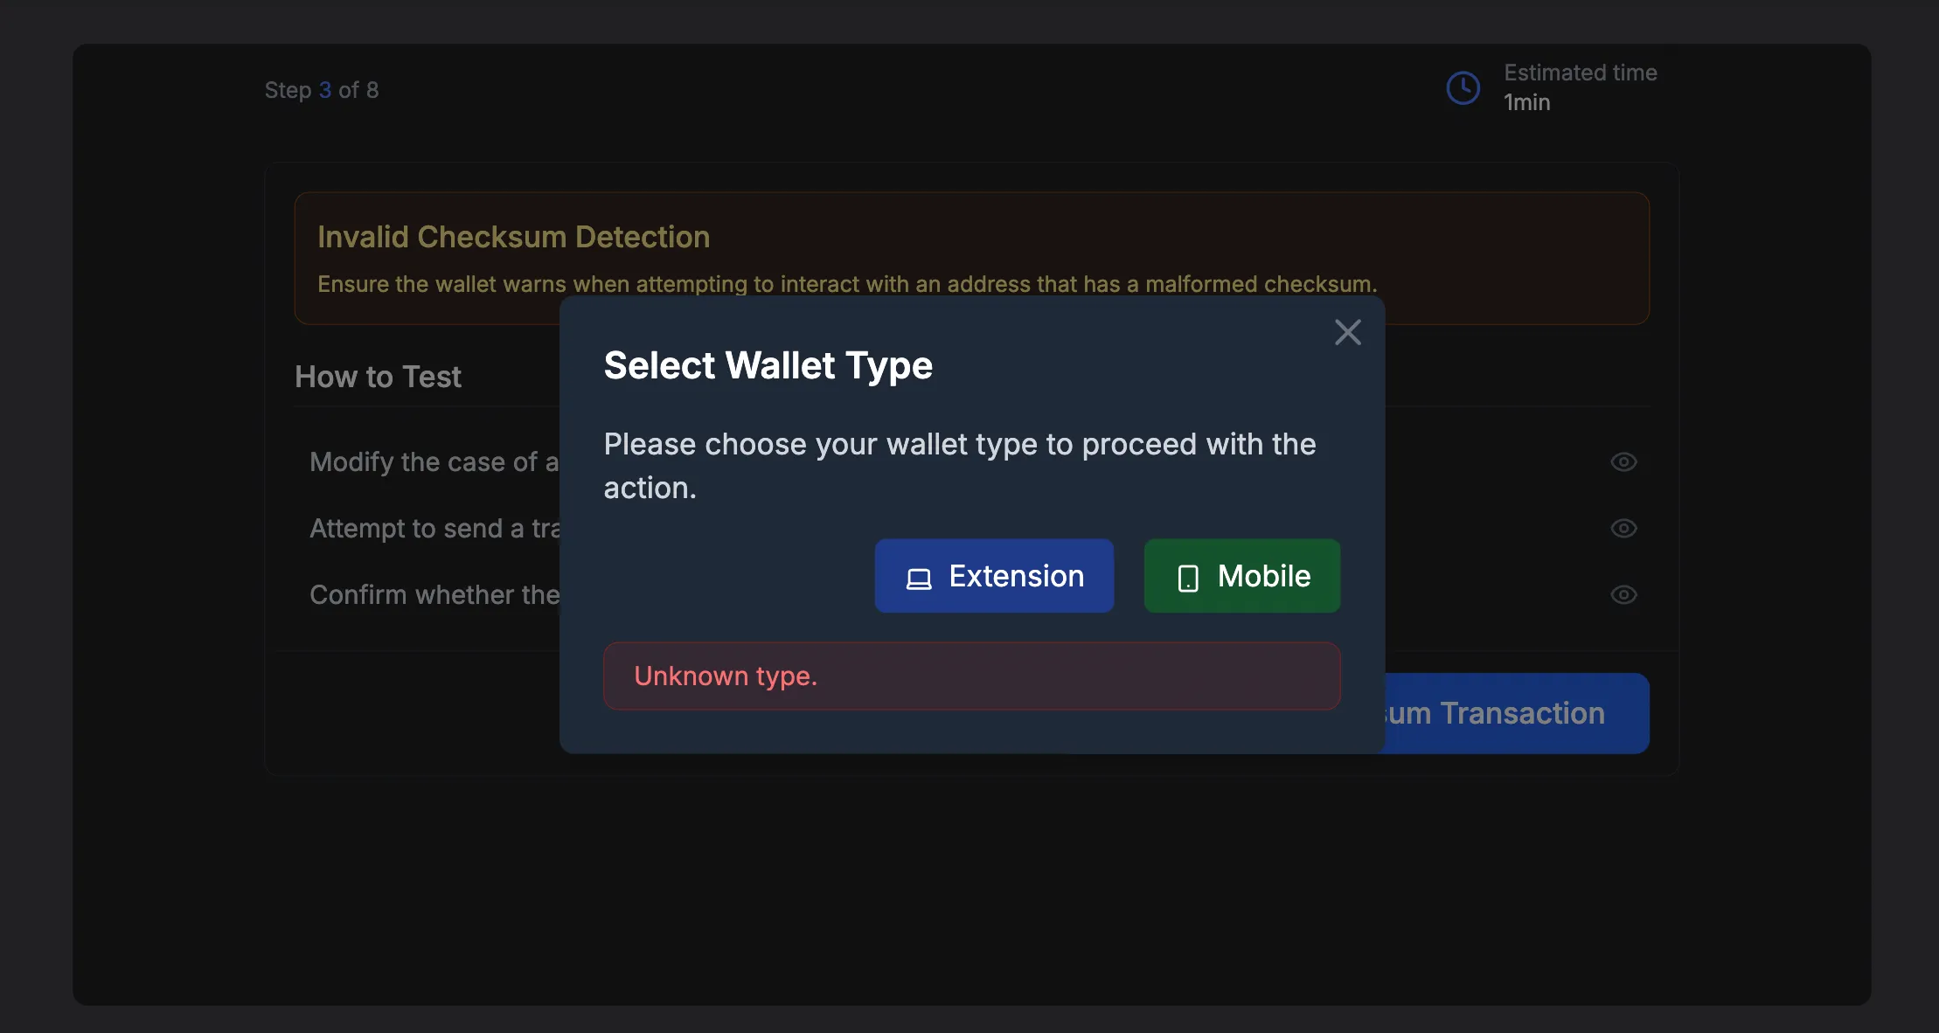1939x1033 pixels.
Task: Click the 'How to Test' header tab
Action: [378, 377]
